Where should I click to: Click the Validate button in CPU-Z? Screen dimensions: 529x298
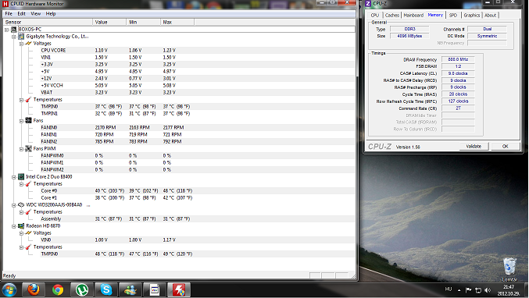pyautogui.click(x=474, y=147)
